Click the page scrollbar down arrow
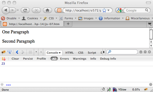The height and width of the screenshot is (92, 153). click(151, 46)
